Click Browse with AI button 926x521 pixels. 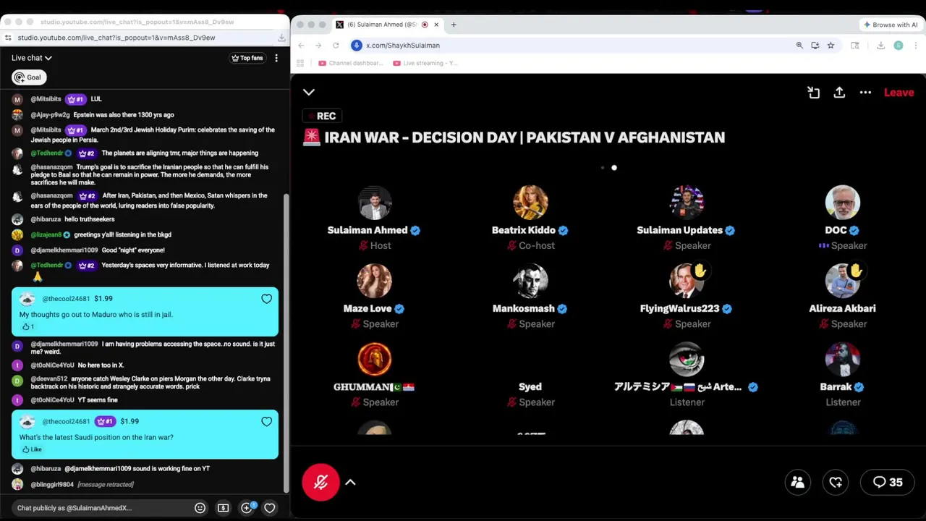pos(891,25)
